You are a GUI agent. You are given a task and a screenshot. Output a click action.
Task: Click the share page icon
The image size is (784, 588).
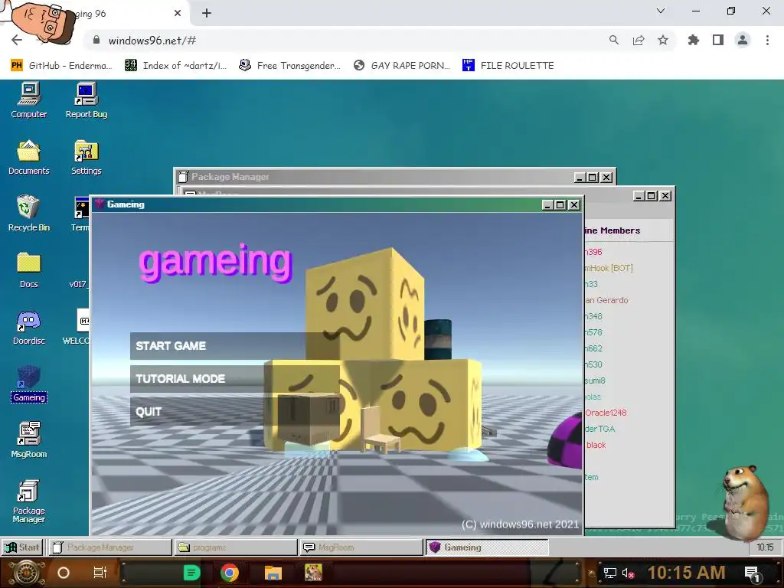(x=639, y=41)
